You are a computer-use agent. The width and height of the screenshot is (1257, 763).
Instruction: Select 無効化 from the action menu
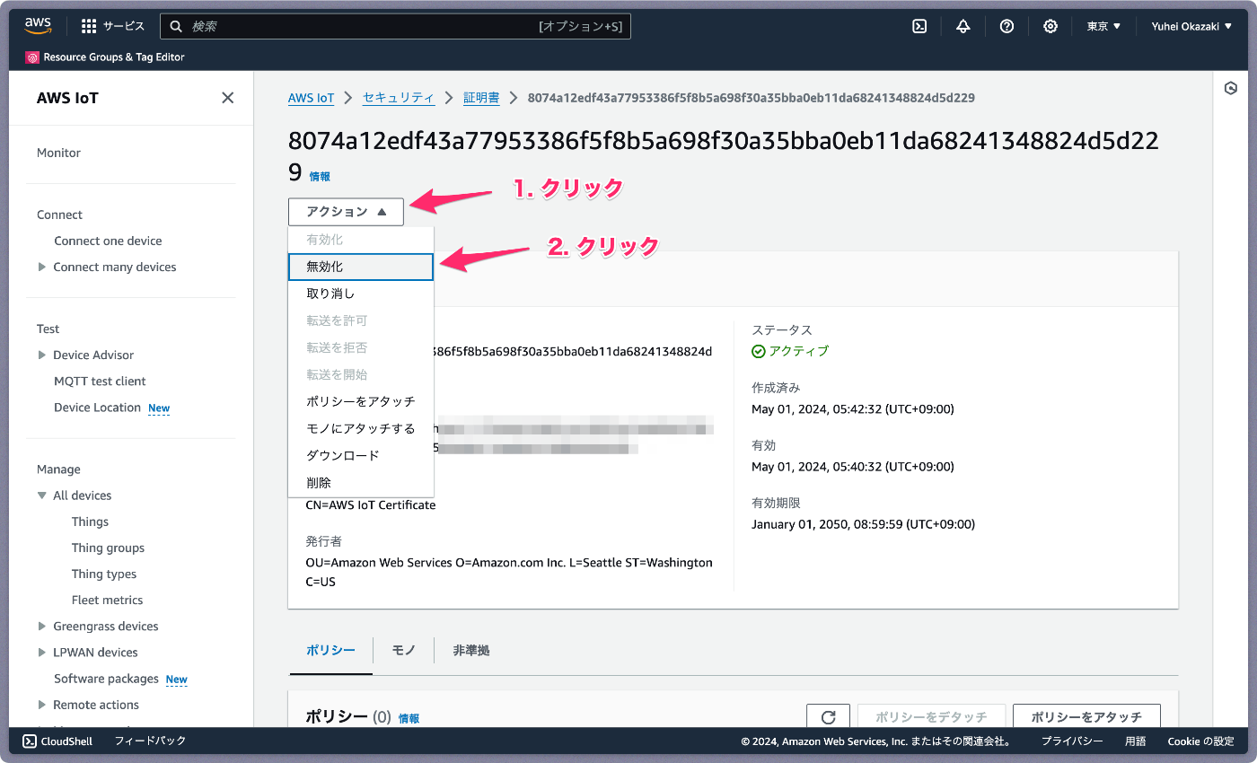coord(361,267)
